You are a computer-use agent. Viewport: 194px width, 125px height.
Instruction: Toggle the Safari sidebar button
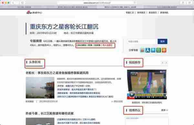coord(23,3)
